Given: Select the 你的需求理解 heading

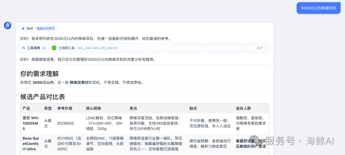Looking at the screenshot, I should pos(39,74).
